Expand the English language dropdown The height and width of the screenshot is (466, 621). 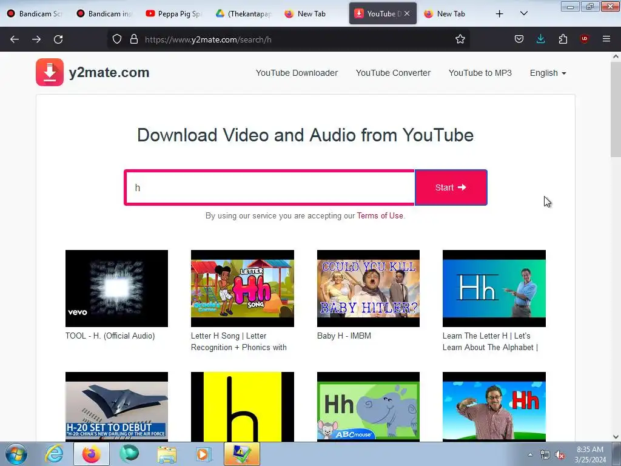coord(548,73)
